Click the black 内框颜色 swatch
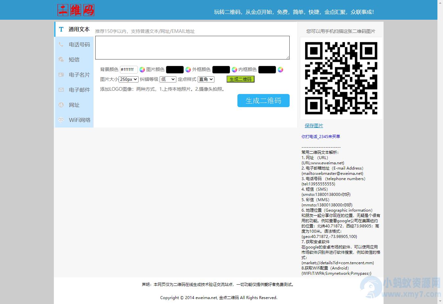Screen dimensions: 443x304 (267, 69)
